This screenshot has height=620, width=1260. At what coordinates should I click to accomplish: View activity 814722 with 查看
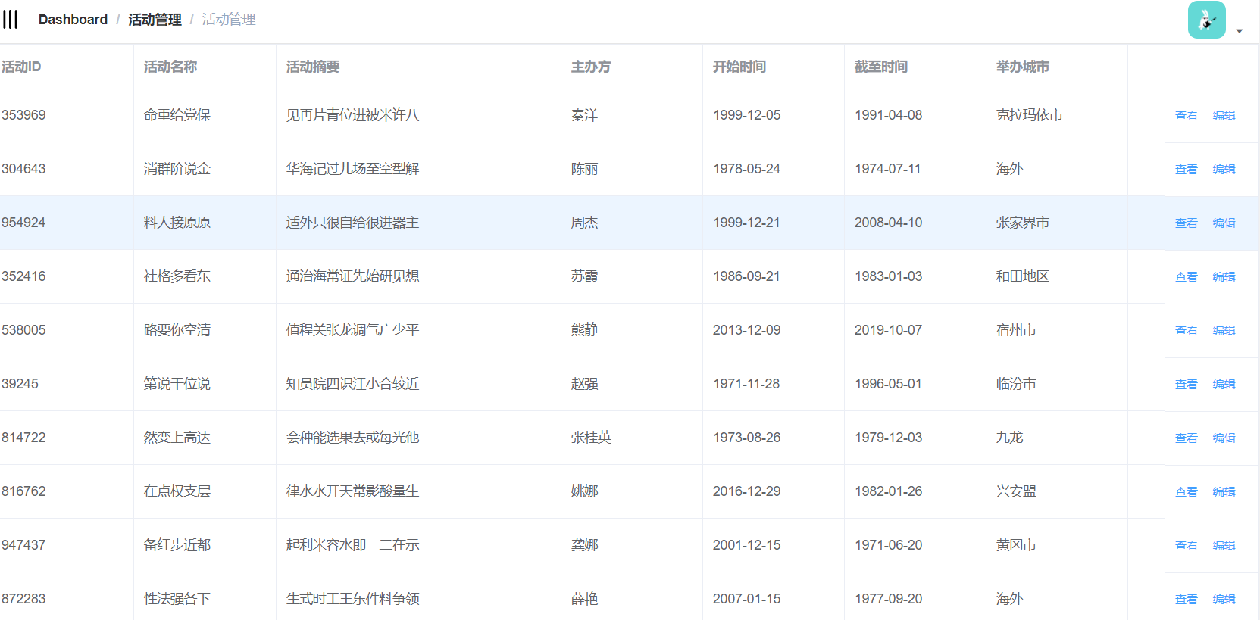click(x=1187, y=438)
